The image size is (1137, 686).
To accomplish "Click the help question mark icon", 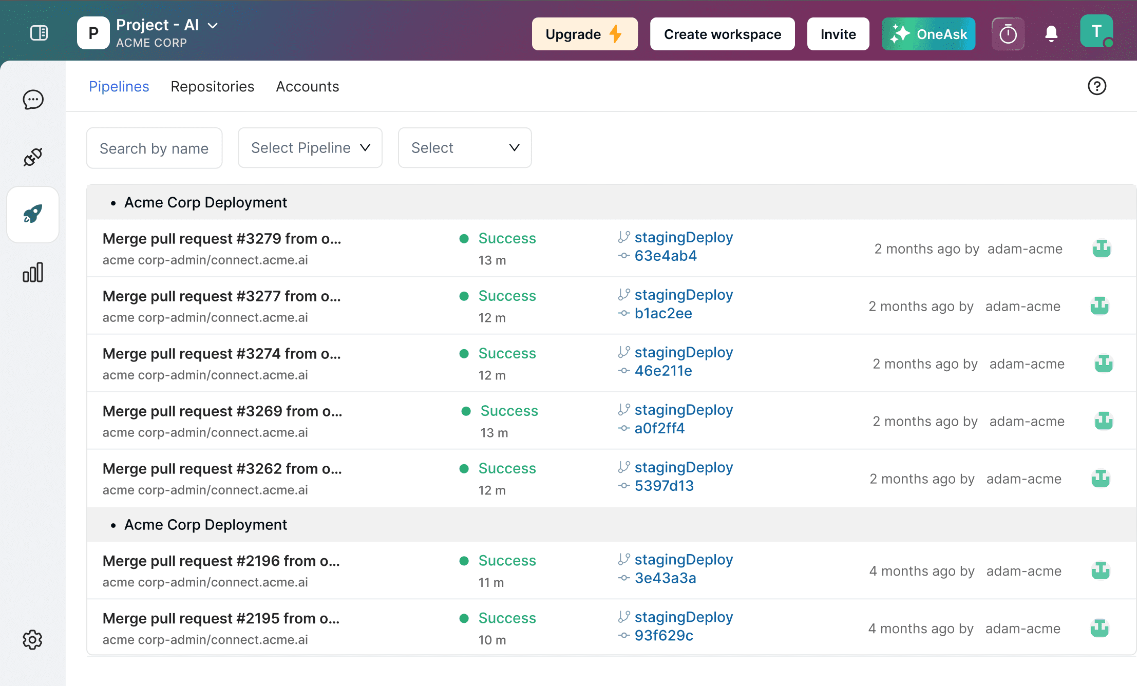I will coord(1097,86).
